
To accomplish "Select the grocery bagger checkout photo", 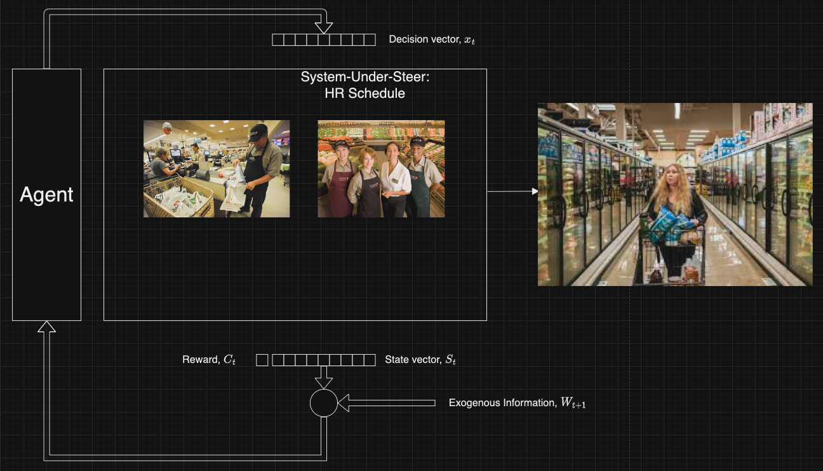I will [217, 168].
